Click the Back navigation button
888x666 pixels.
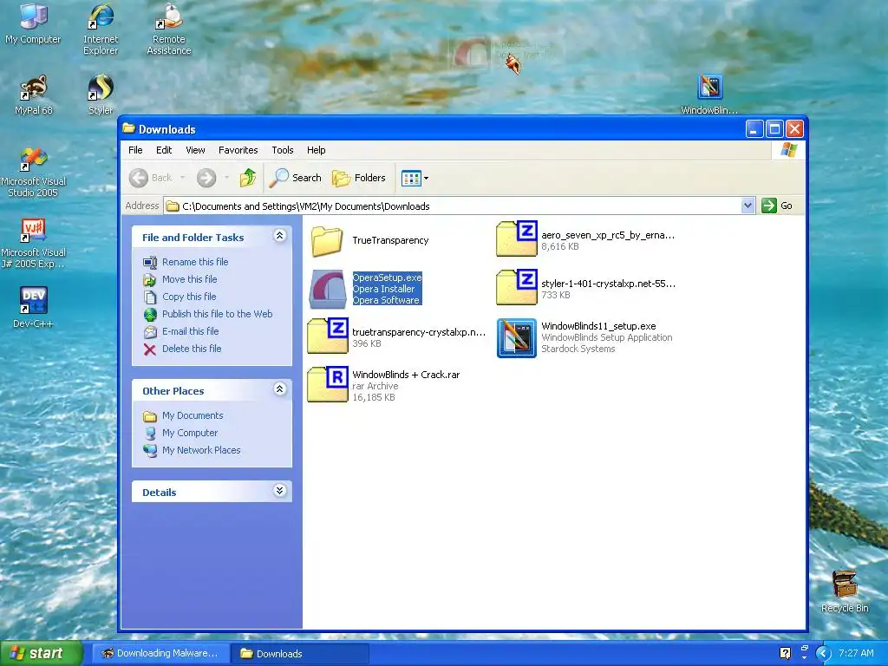pos(150,178)
